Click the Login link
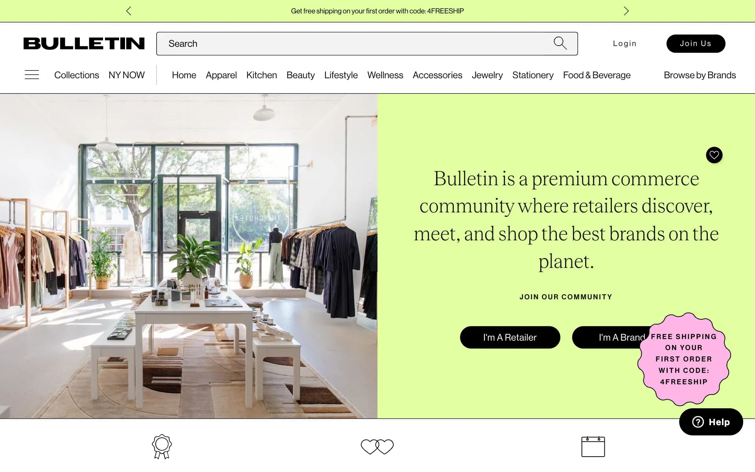The height and width of the screenshot is (472, 755). (624, 43)
